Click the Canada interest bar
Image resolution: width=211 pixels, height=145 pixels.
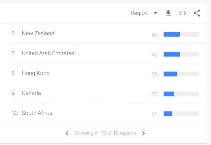coord(181,94)
